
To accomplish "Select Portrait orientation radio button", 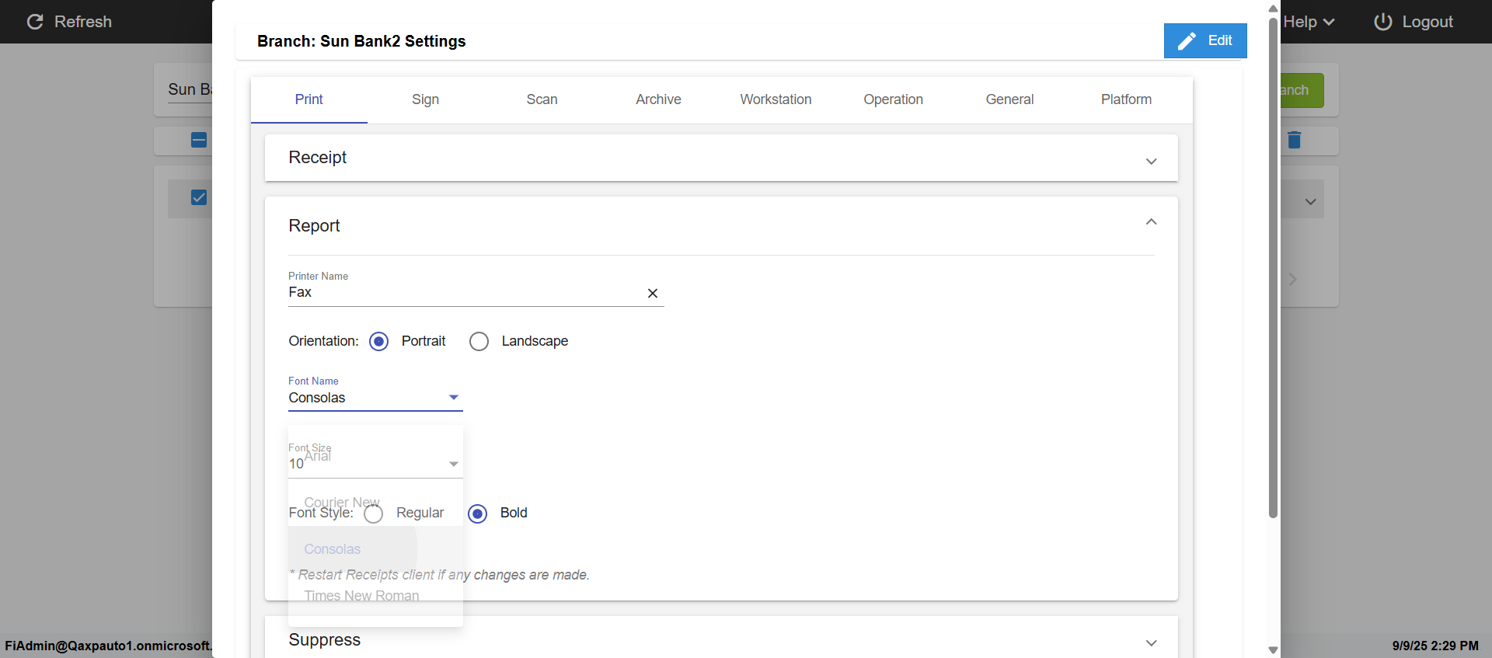I will pos(379,342).
